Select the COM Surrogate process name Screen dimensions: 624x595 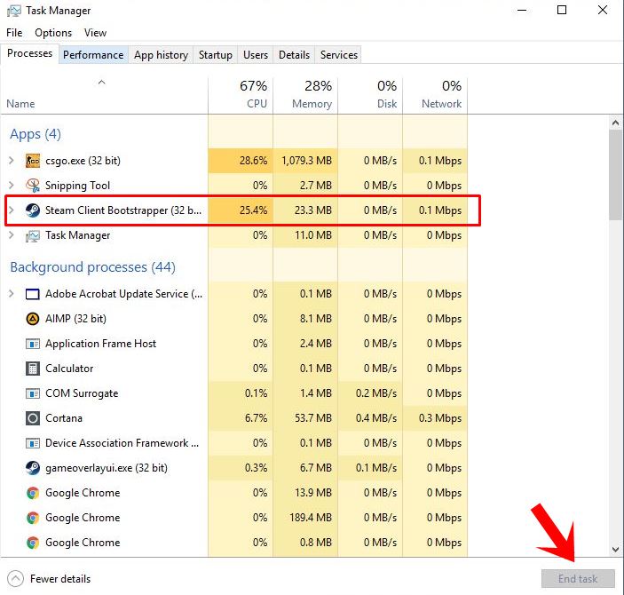click(x=82, y=393)
